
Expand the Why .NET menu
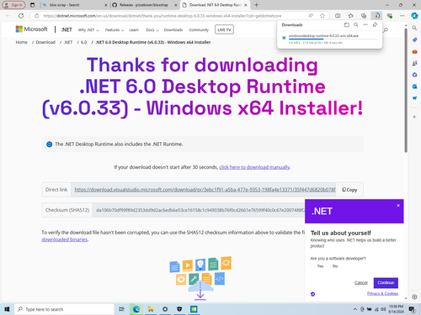pos(88,30)
